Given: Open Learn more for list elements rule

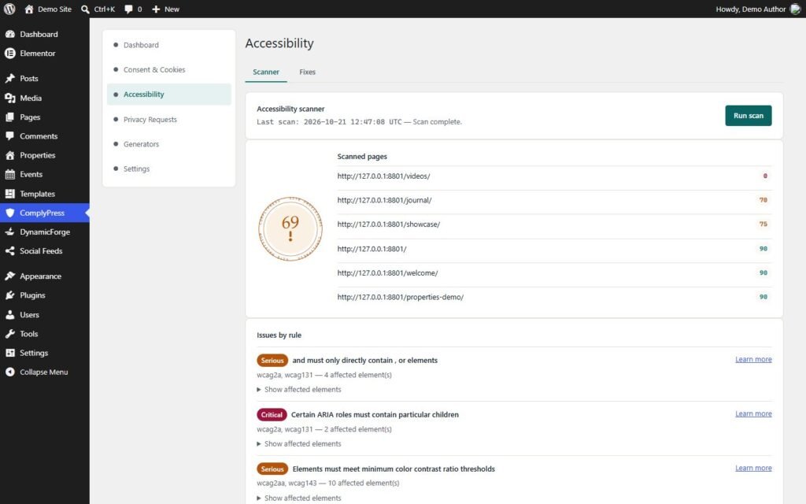Looking at the screenshot, I should [753, 359].
